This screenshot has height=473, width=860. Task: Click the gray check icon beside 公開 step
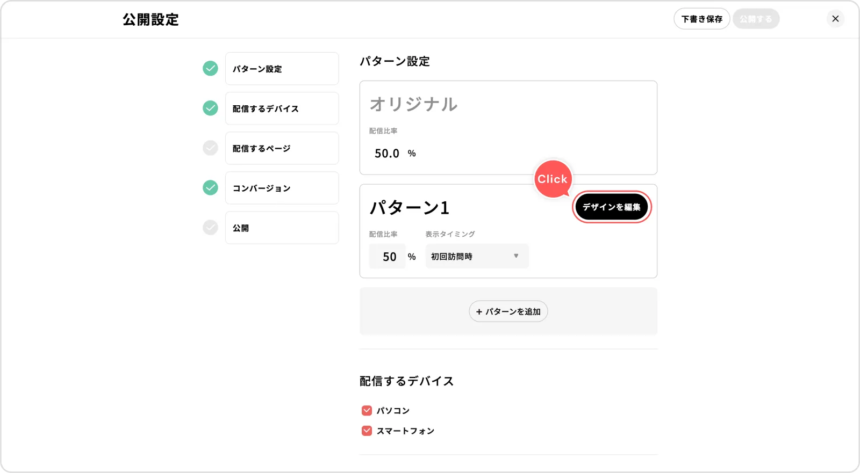(x=210, y=227)
